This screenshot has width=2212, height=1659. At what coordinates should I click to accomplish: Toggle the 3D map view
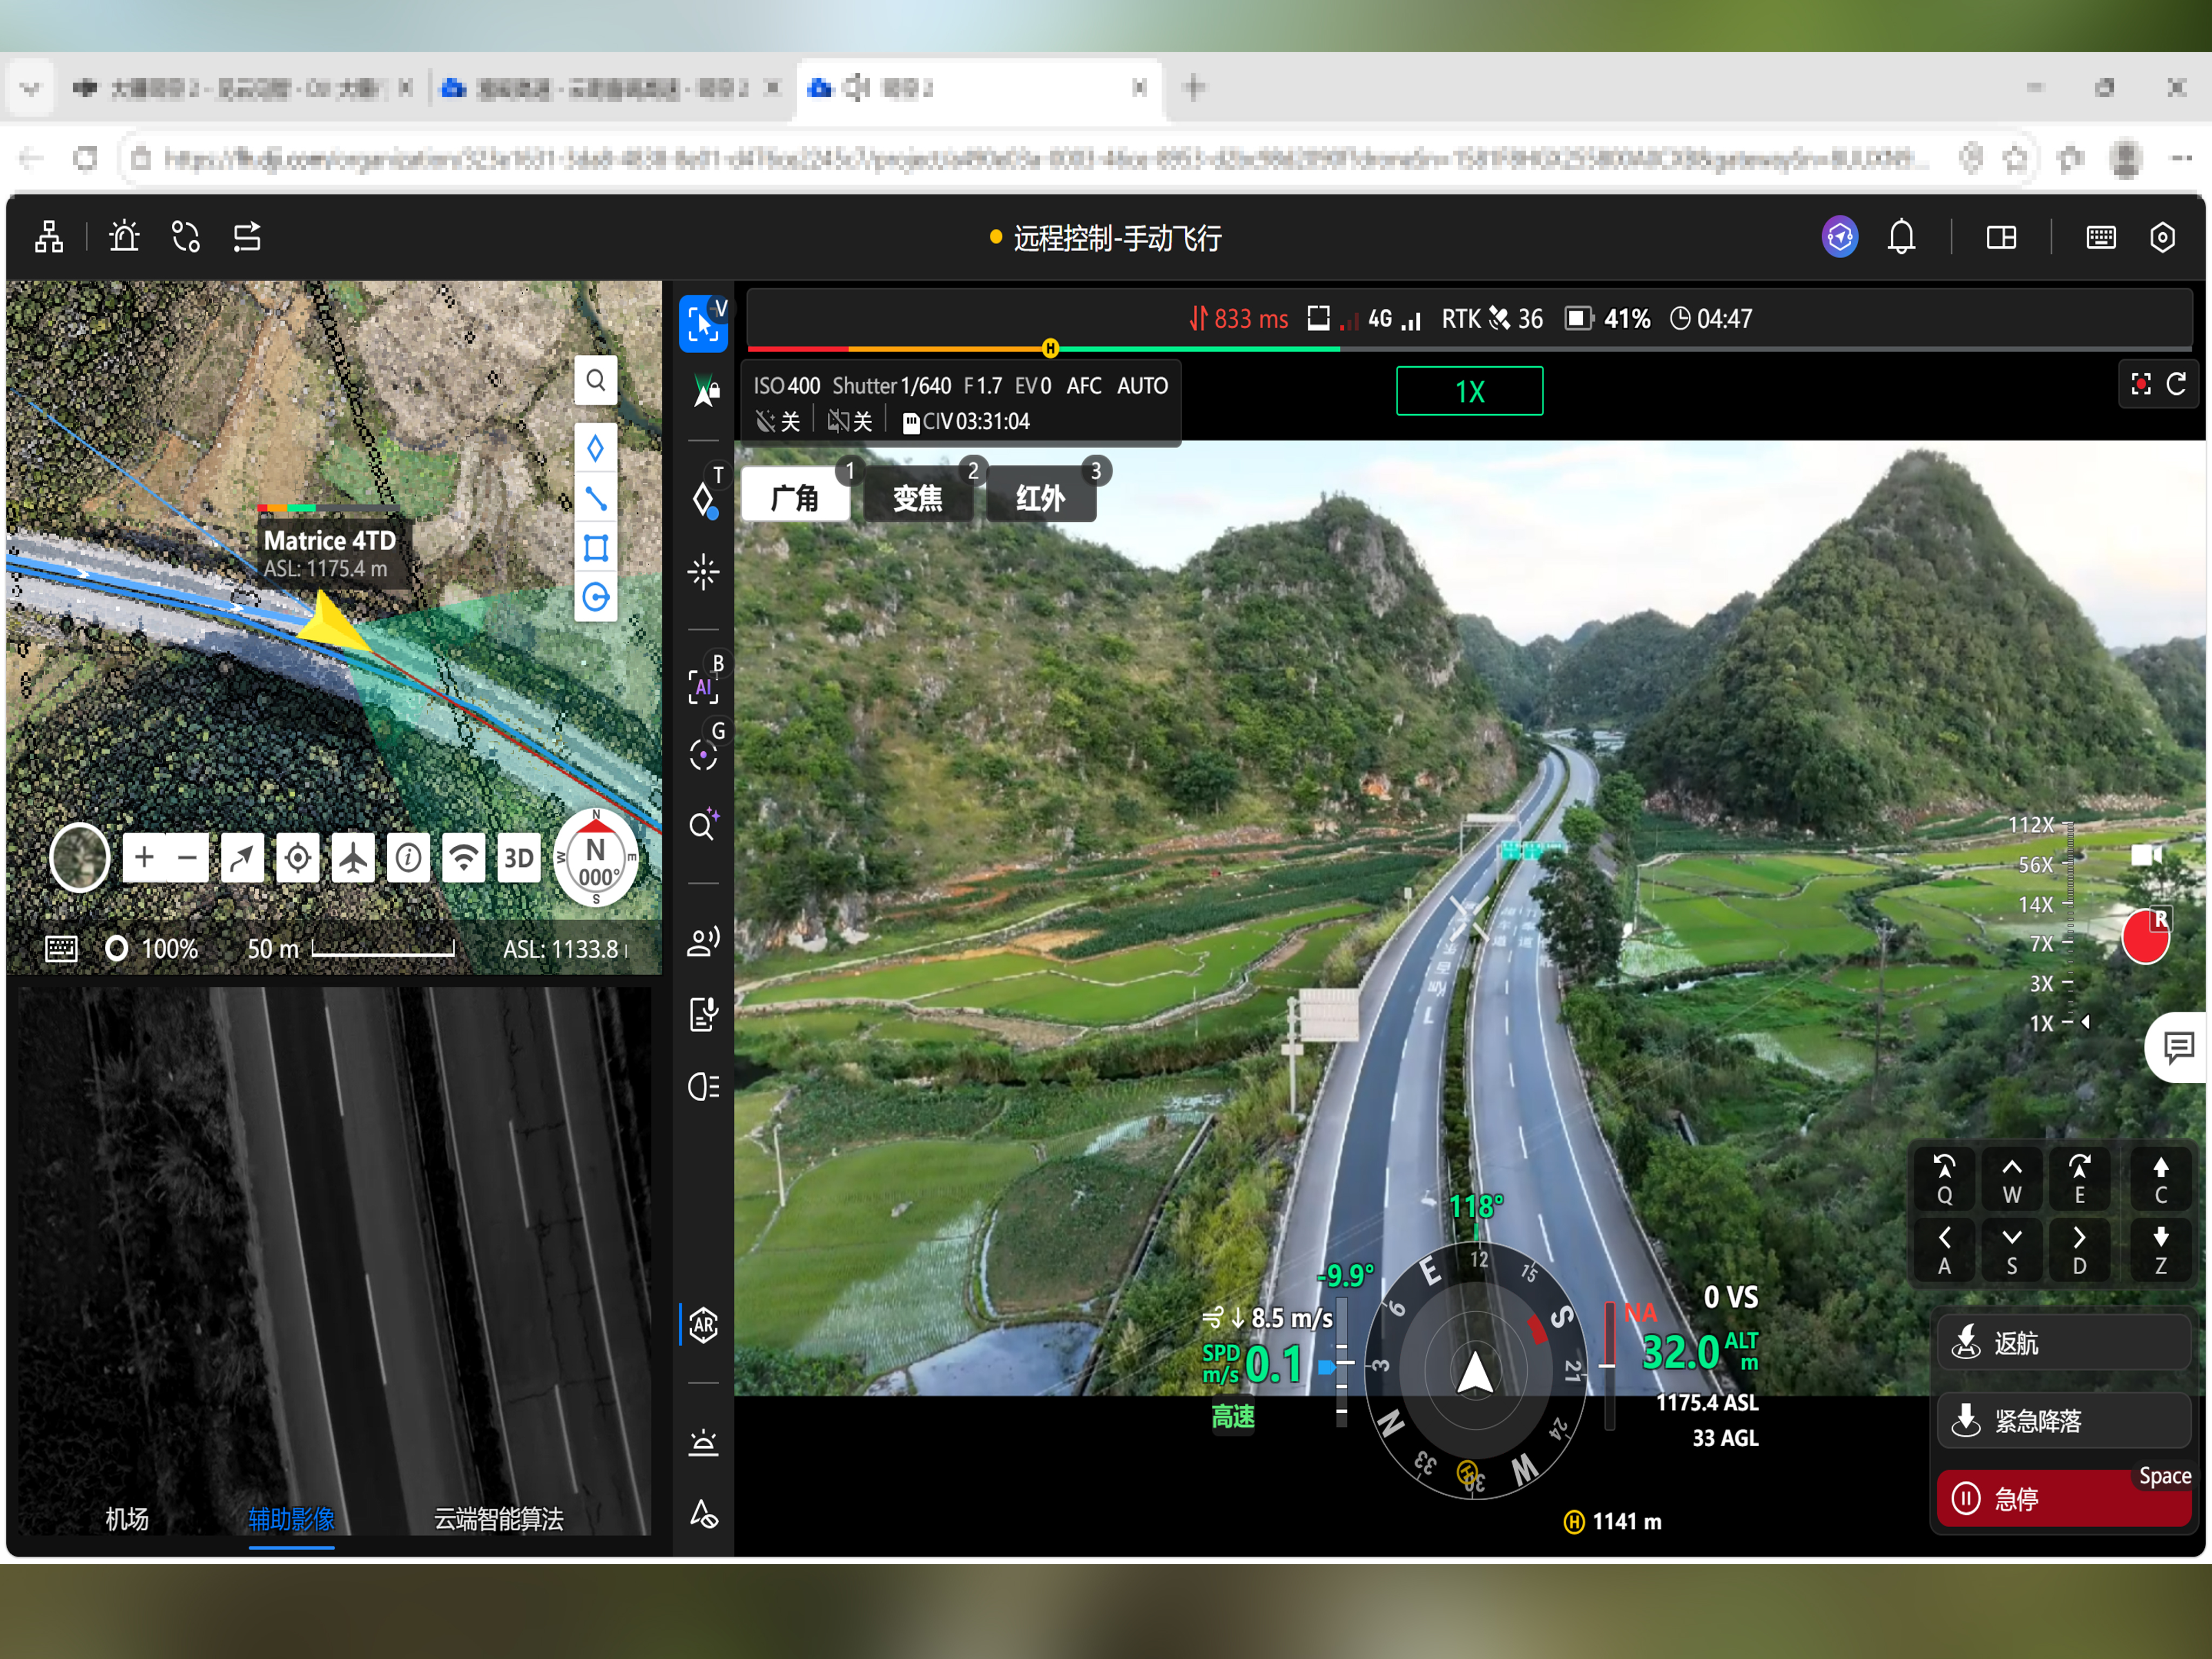[518, 857]
